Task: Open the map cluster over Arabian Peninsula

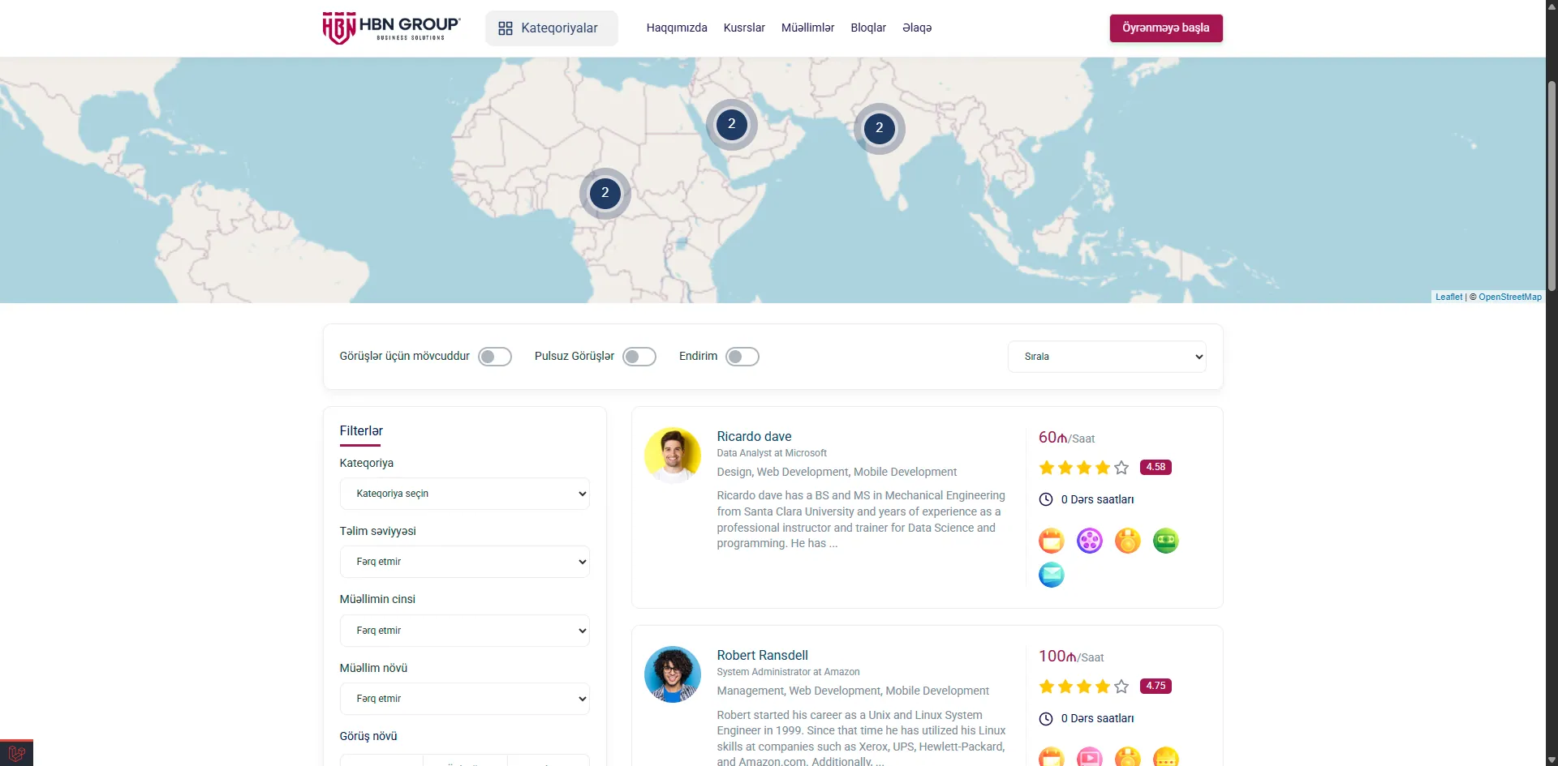Action: (x=731, y=124)
